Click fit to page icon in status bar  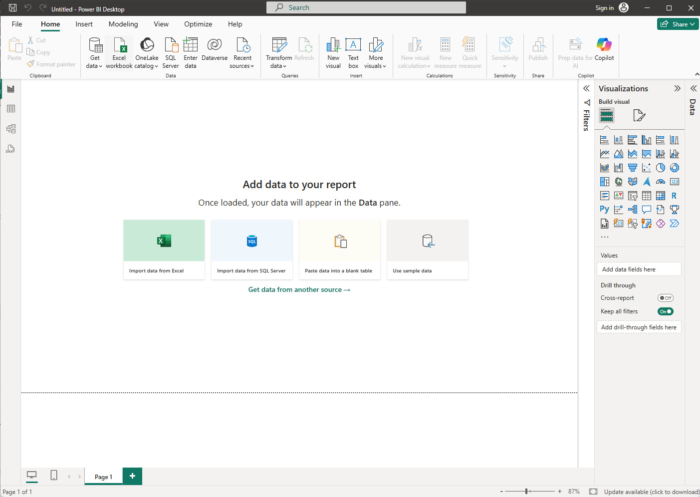pyautogui.click(x=593, y=492)
